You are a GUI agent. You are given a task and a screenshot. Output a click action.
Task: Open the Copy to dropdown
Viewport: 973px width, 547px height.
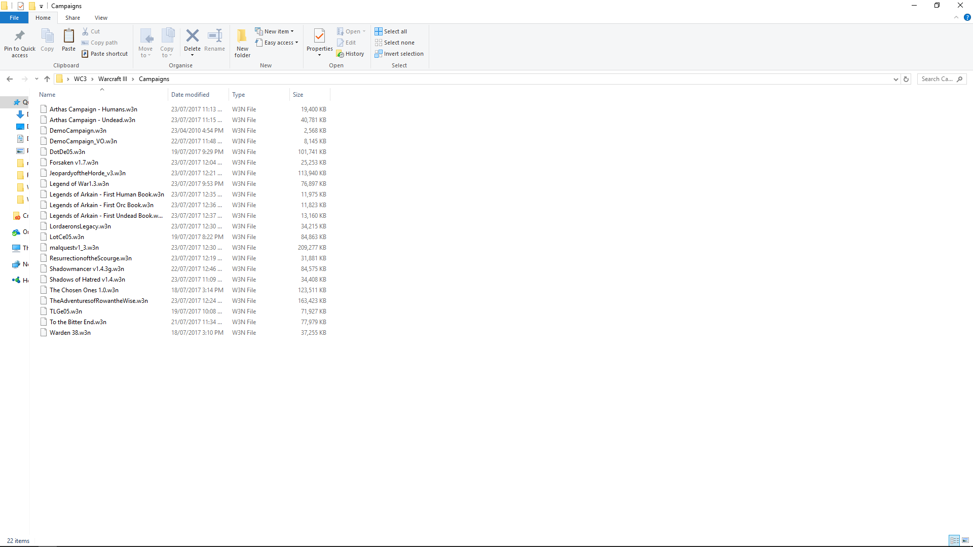[167, 43]
